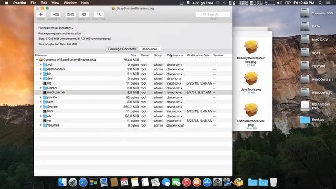Expand the private folder
Viewport: 336px width, 189px height.
[x=41, y=97]
